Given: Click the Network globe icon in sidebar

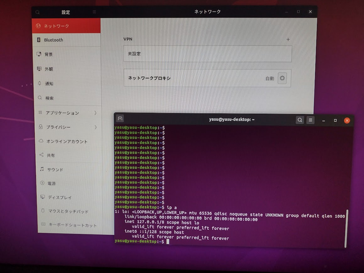Looking at the screenshot, I should pyautogui.click(x=38, y=26).
